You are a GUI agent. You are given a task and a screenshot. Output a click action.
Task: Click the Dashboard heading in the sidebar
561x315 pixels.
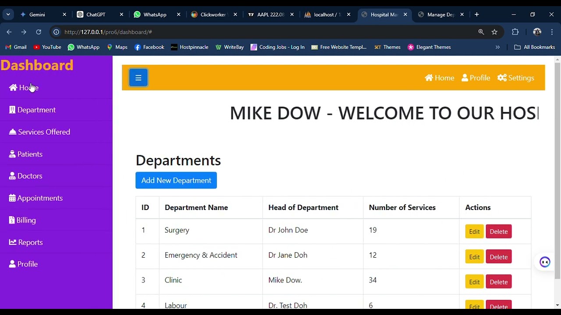37,65
